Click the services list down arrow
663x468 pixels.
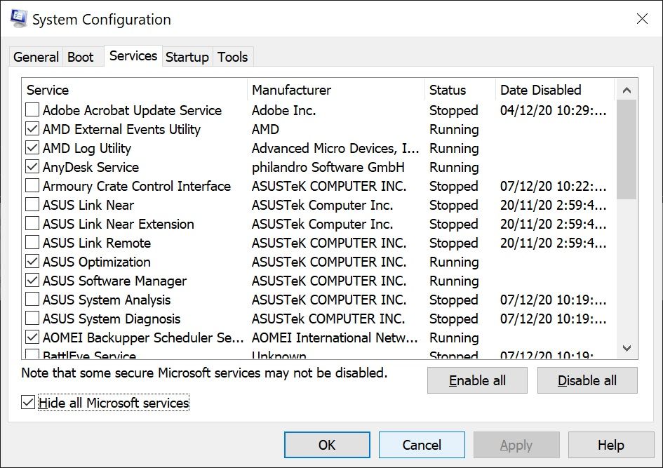[x=627, y=348]
